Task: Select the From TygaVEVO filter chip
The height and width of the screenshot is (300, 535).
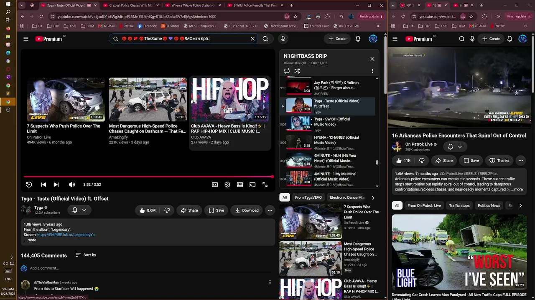Action: point(308,197)
